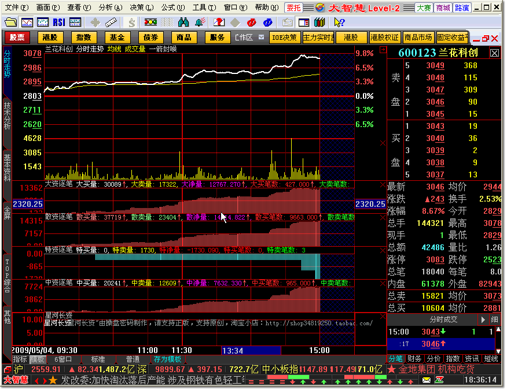507x390 pixels.
Task: Open the RSI indicator toolbar icon
Action: click(x=59, y=23)
